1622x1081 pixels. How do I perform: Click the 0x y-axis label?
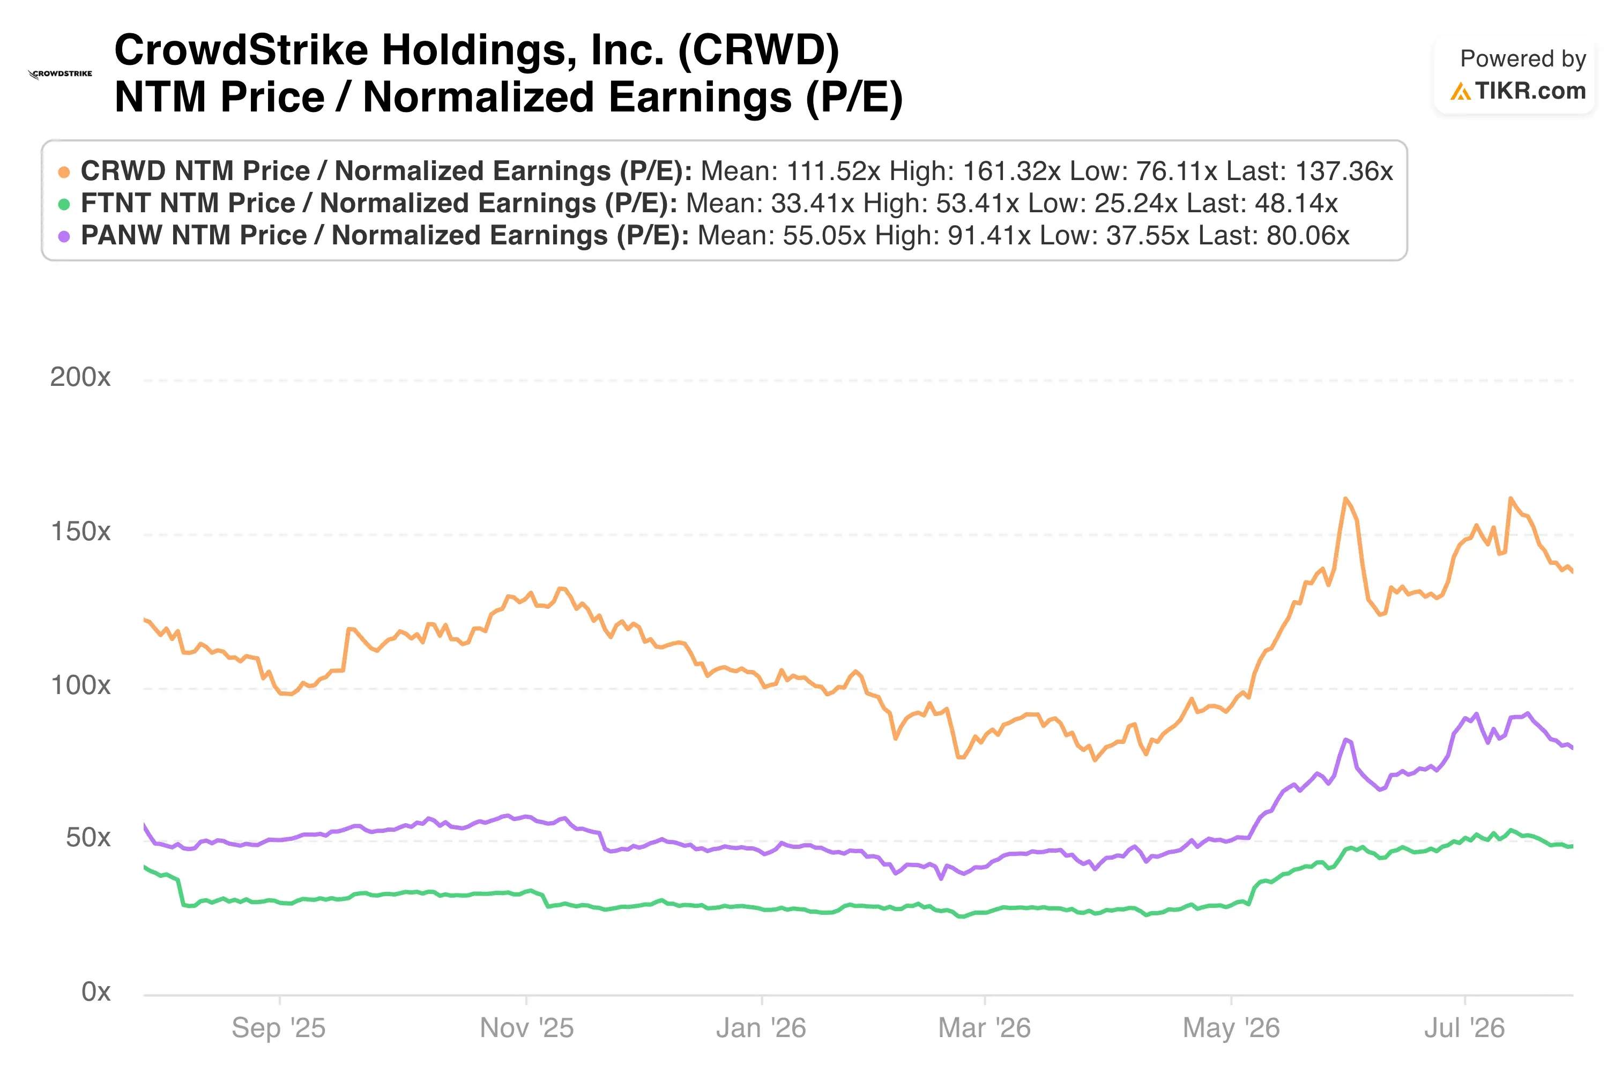point(96,991)
